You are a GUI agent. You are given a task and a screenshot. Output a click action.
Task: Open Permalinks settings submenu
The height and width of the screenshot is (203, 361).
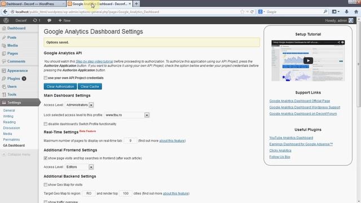pyautogui.click(x=11, y=139)
